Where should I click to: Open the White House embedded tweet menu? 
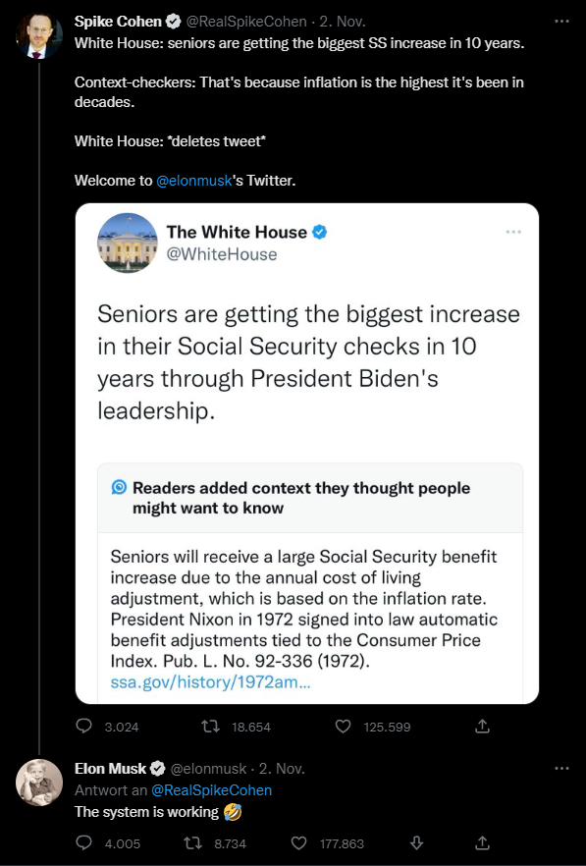tap(513, 232)
